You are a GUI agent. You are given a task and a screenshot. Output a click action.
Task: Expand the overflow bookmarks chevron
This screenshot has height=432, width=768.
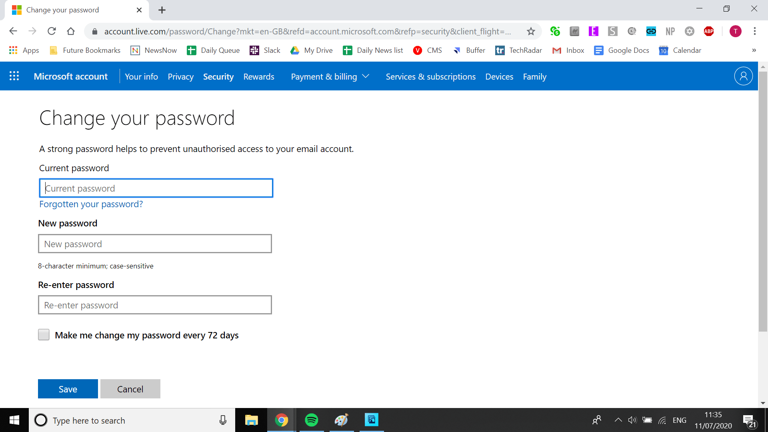click(754, 50)
